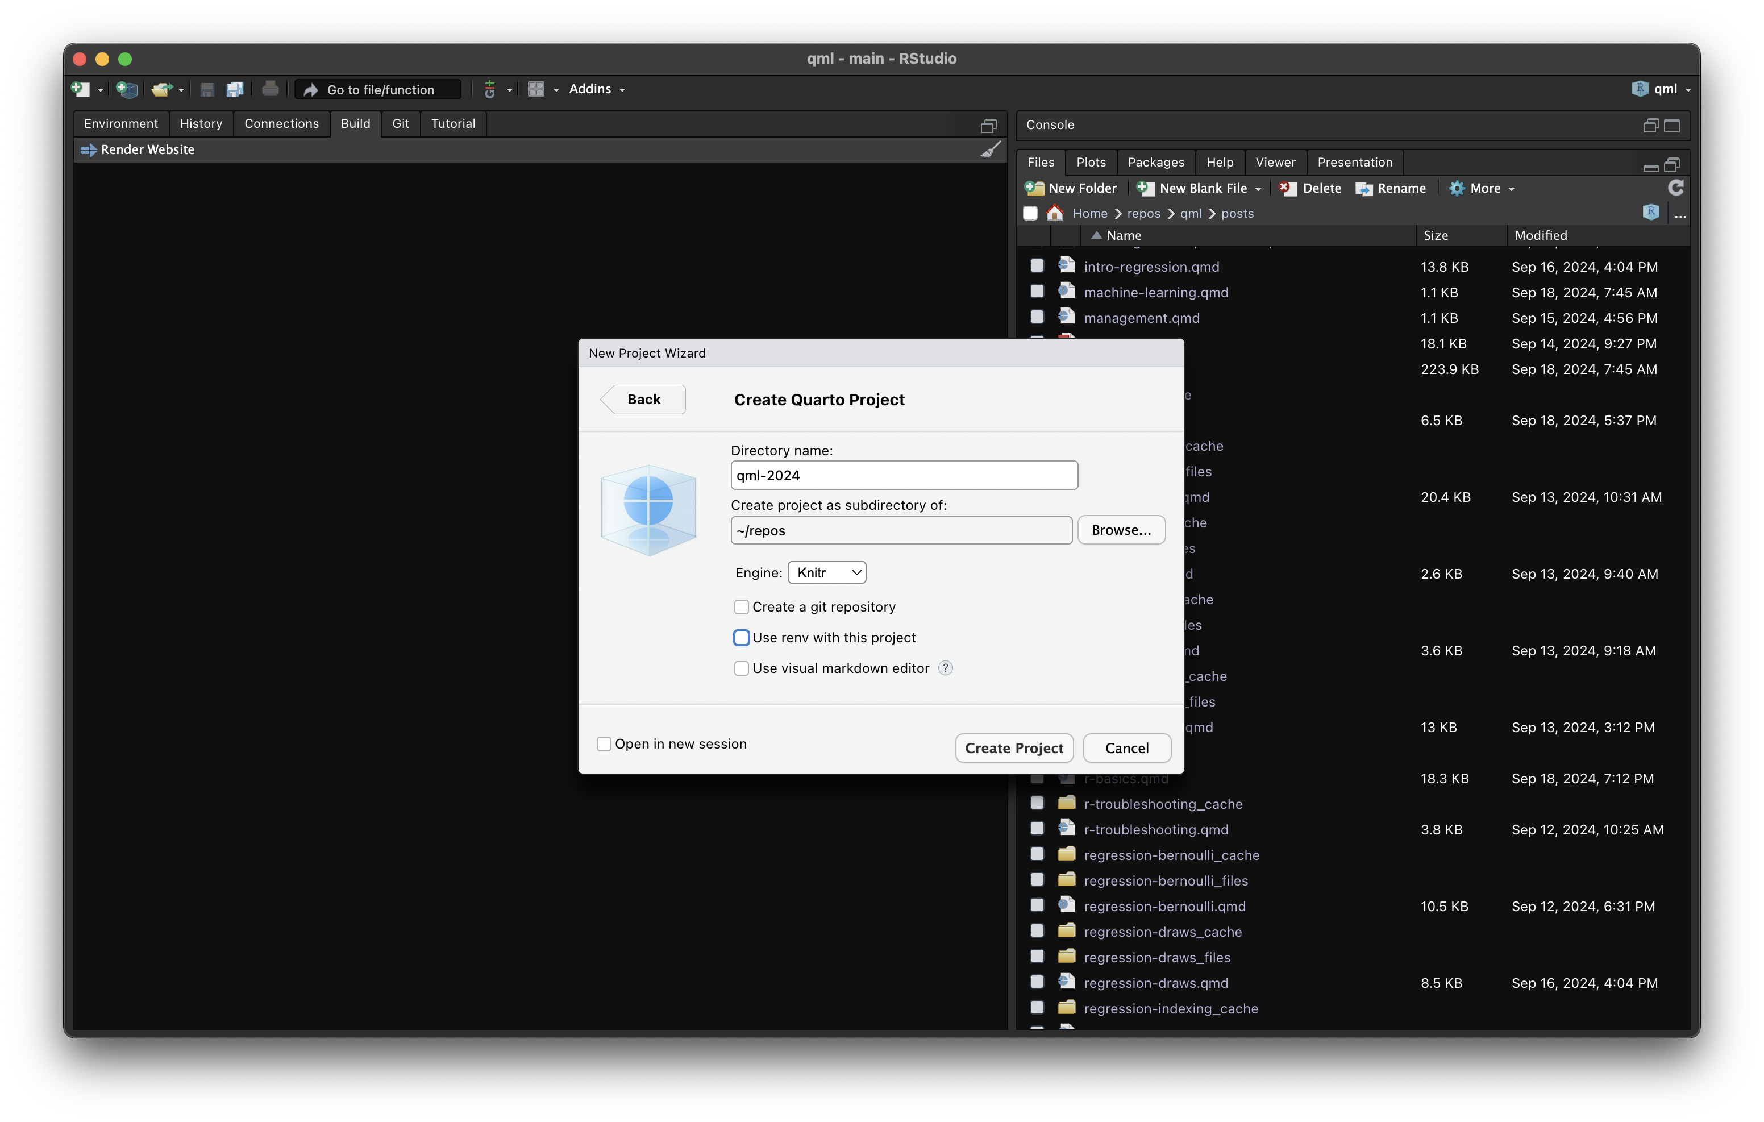This screenshot has height=1122, width=1764.
Task: Switch to the Tutorial tab
Action: (453, 124)
